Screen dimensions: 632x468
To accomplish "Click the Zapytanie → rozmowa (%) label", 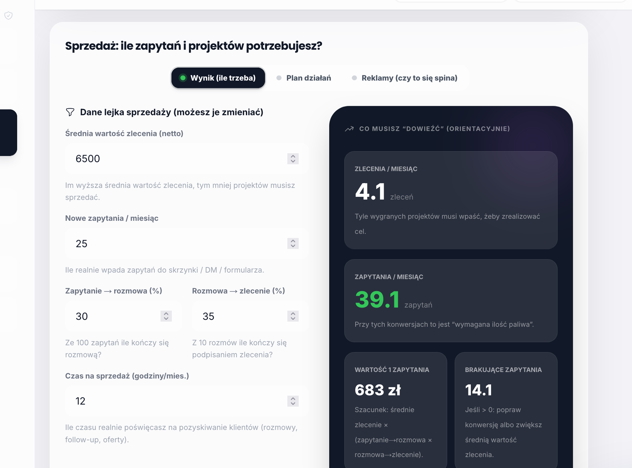I will [114, 291].
